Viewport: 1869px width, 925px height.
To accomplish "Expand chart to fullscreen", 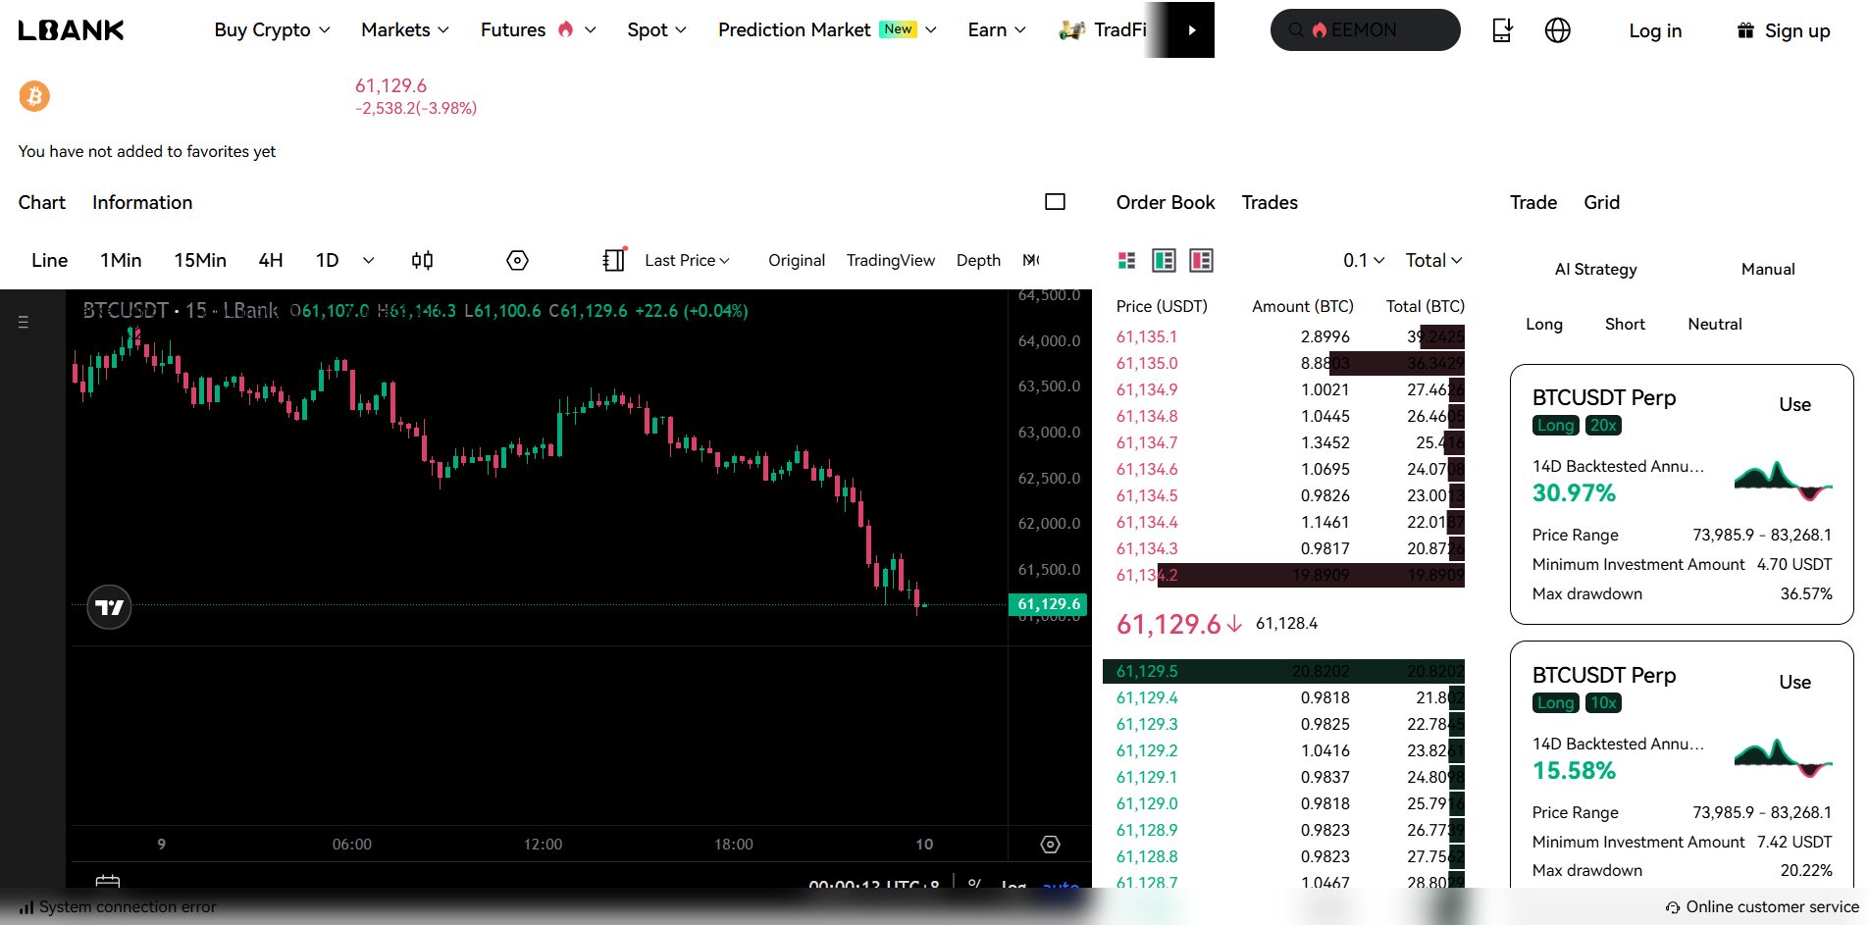I will (x=1055, y=202).
